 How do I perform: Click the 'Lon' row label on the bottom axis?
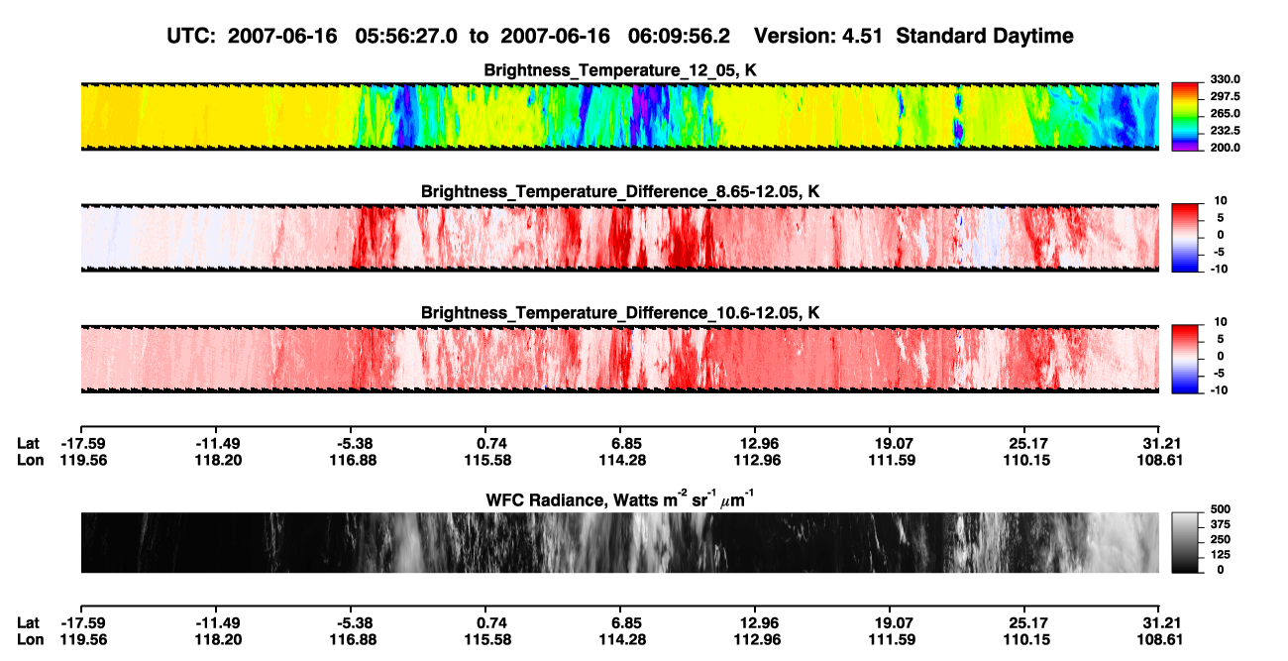pyautogui.click(x=30, y=640)
